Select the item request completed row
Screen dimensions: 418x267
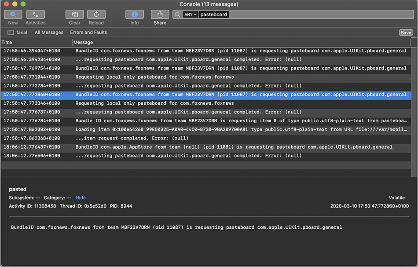click(206, 138)
